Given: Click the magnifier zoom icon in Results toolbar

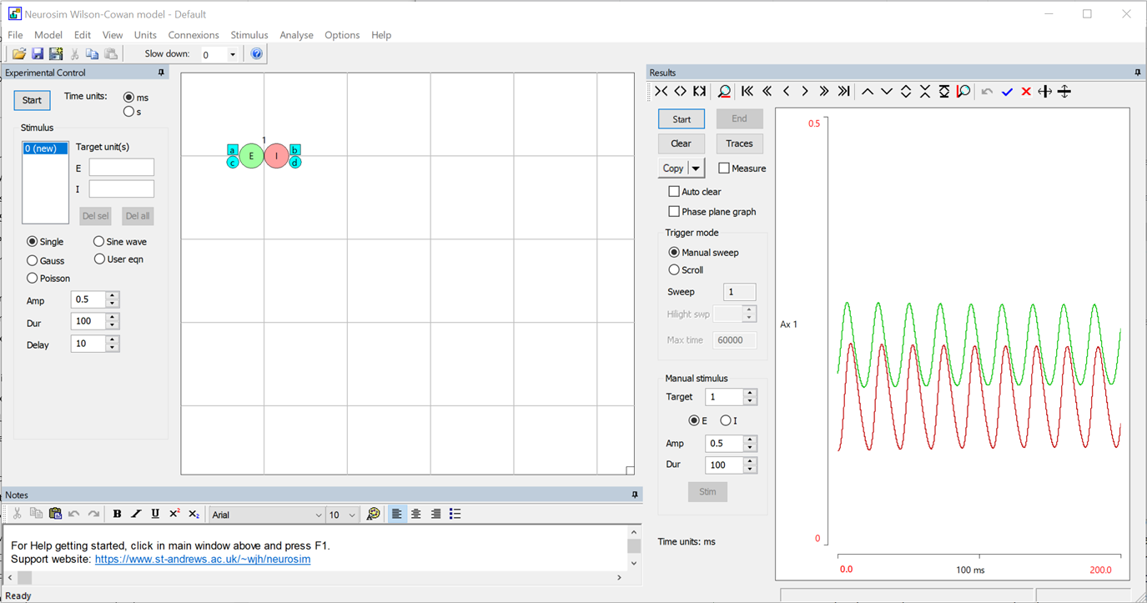Looking at the screenshot, I should click(x=724, y=92).
